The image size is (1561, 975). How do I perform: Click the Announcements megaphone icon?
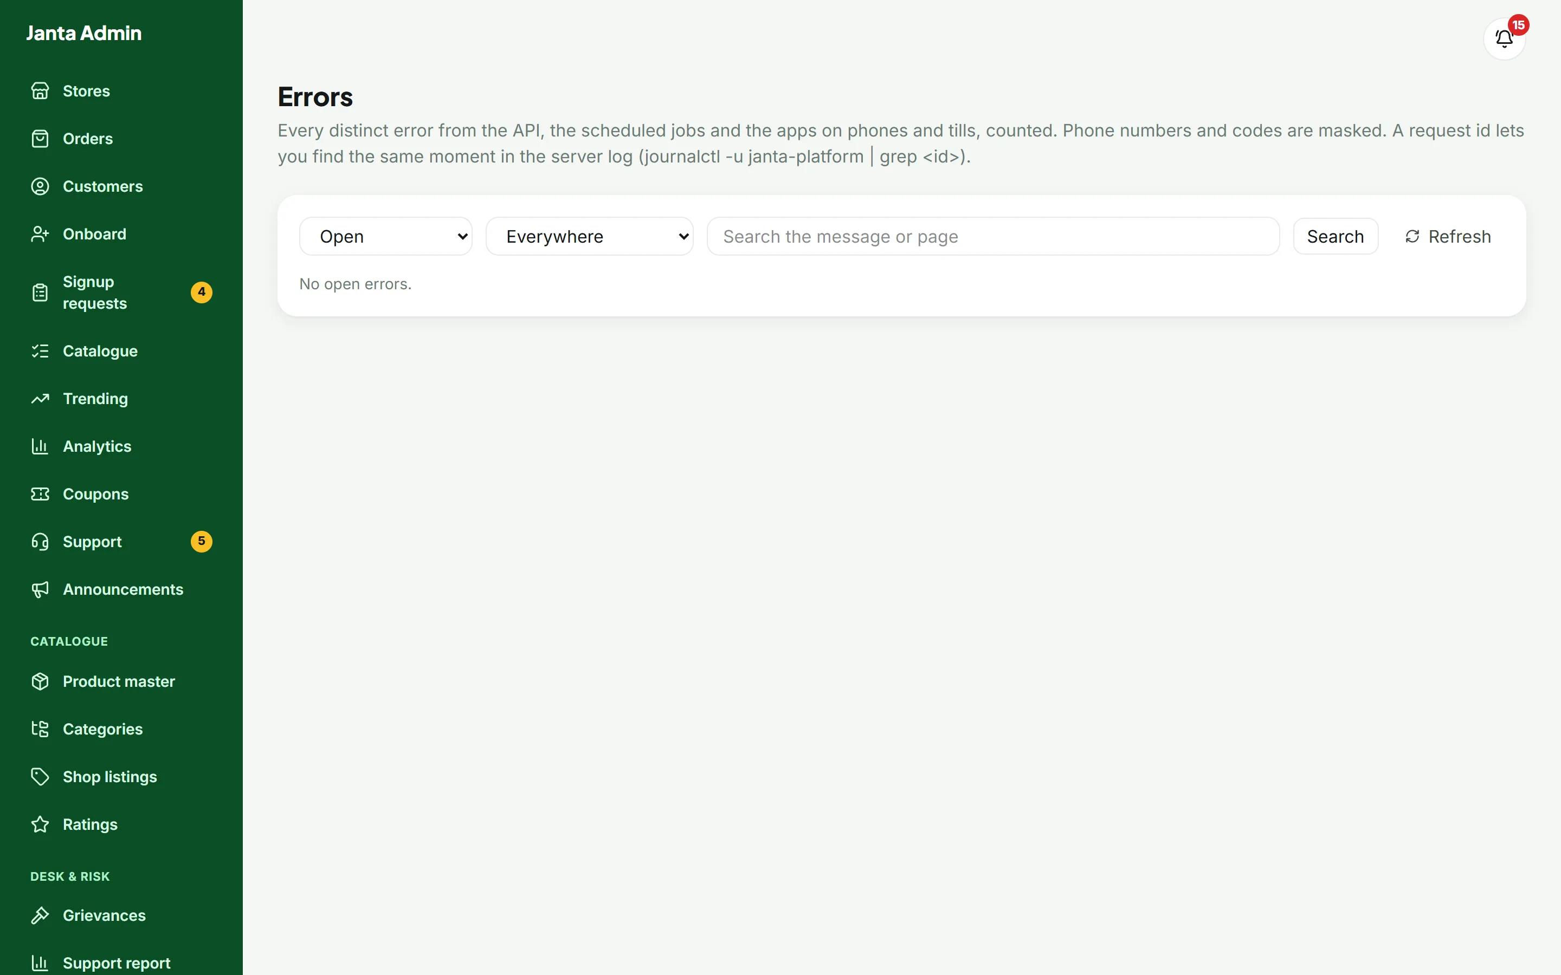40,589
